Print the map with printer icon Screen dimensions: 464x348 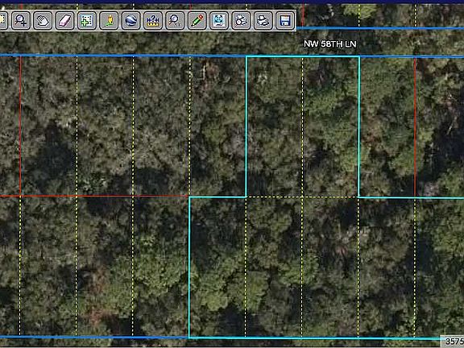coord(263,20)
